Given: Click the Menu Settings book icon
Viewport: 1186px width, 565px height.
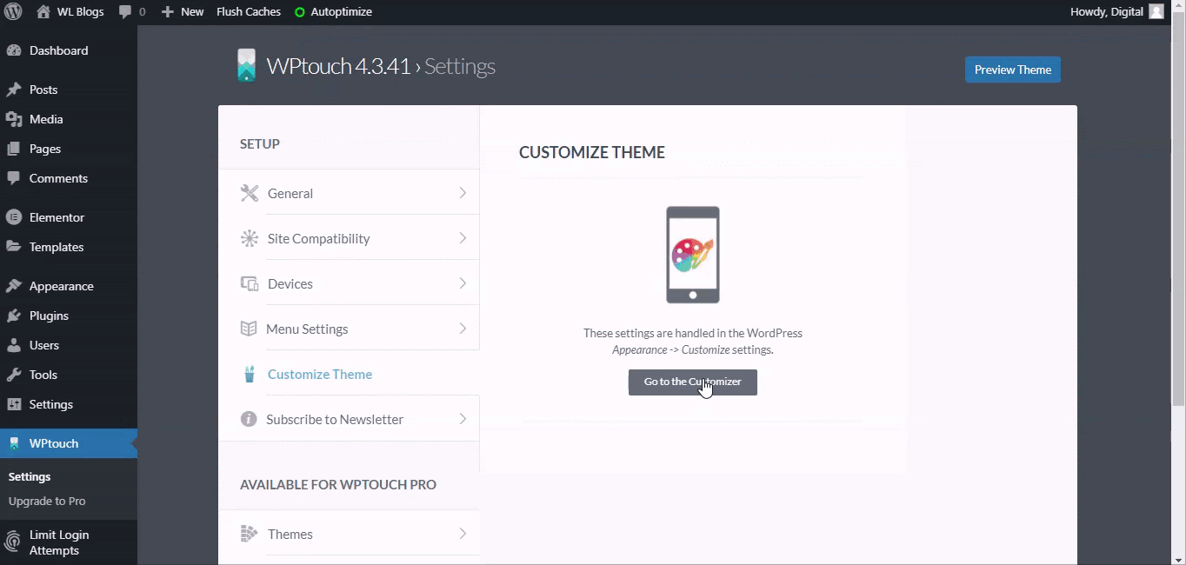Looking at the screenshot, I should [x=249, y=329].
